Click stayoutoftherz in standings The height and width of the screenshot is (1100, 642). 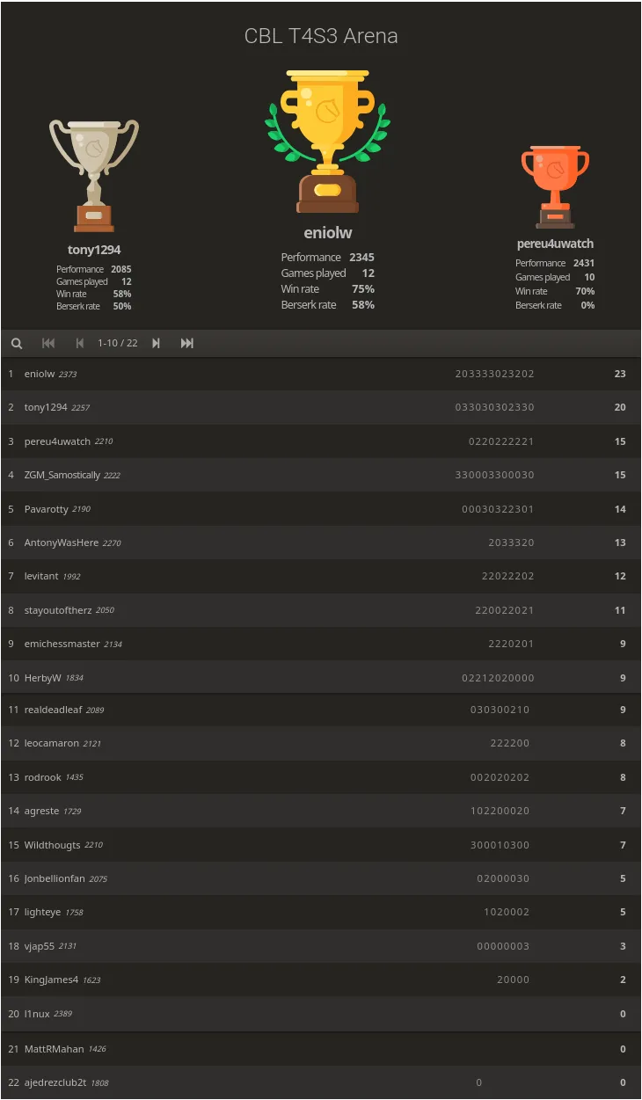click(58, 610)
